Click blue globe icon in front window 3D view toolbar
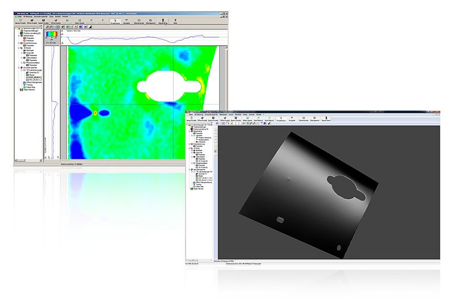 264,124
